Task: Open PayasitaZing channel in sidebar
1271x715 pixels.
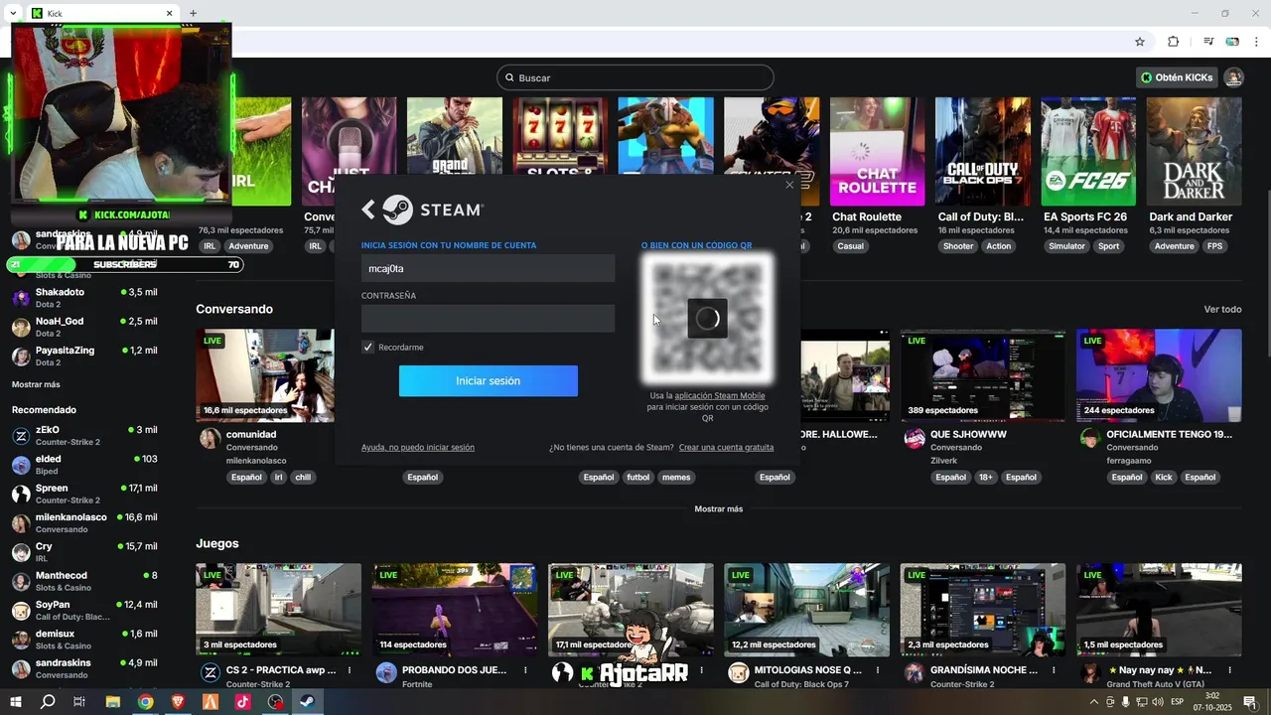Action: point(84,356)
